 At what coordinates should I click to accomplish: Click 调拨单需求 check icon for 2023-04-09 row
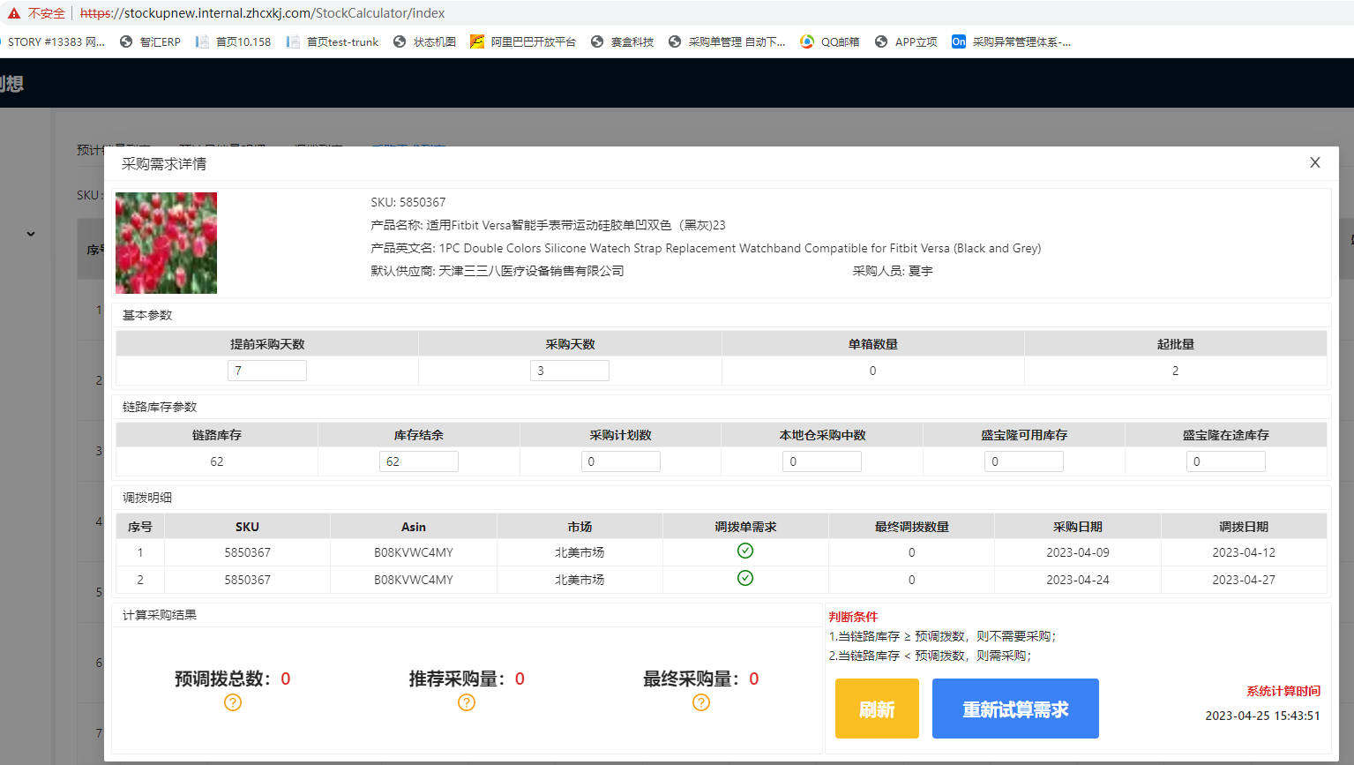click(x=745, y=551)
